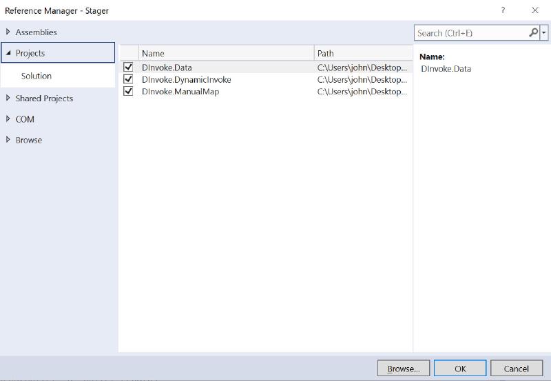Click the Cancel button
This screenshot has height=381, width=551.
point(516,369)
